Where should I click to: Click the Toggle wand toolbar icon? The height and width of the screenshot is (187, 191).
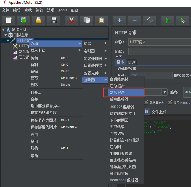point(149,21)
